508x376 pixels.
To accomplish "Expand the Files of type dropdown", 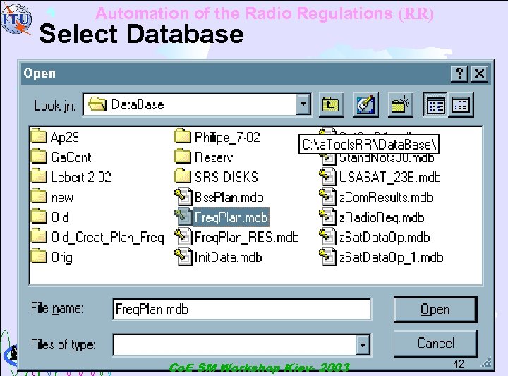I will click(x=363, y=344).
